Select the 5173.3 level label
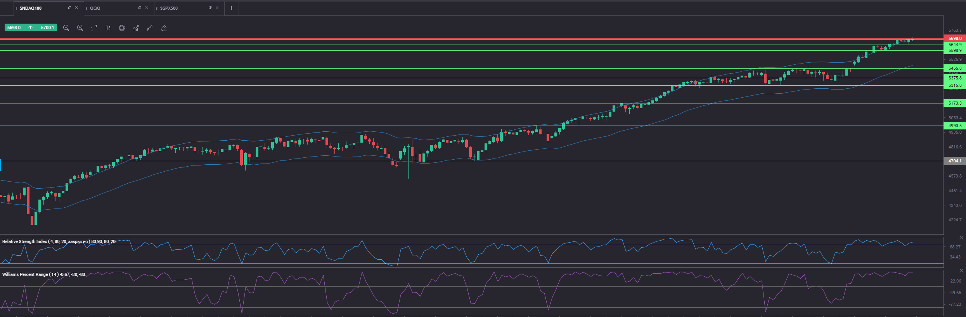This screenshot has height=317, width=966. click(955, 103)
